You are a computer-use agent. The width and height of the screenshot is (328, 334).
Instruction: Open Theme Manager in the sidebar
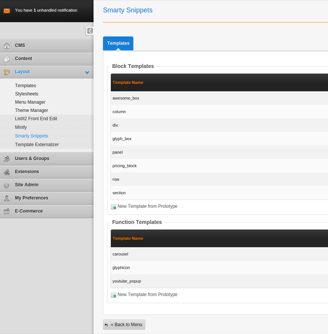coord(32,110)
